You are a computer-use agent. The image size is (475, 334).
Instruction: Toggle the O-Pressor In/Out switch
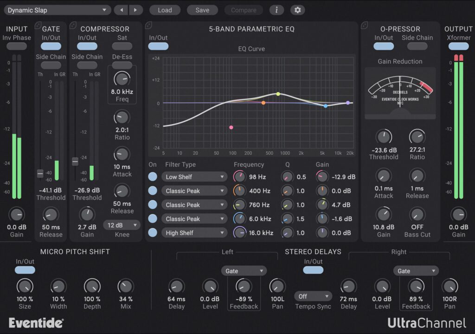pos(384,46)
